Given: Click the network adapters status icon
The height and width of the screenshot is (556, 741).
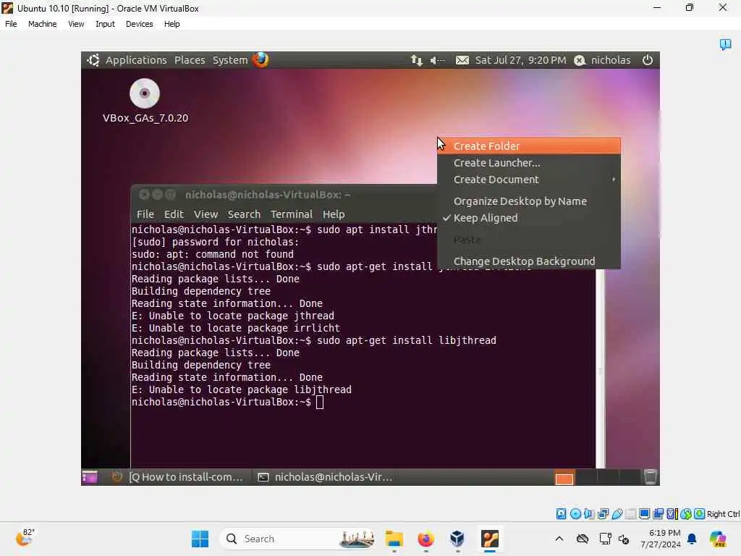Looking at the screenshot, I should click(x=603, y=513).
